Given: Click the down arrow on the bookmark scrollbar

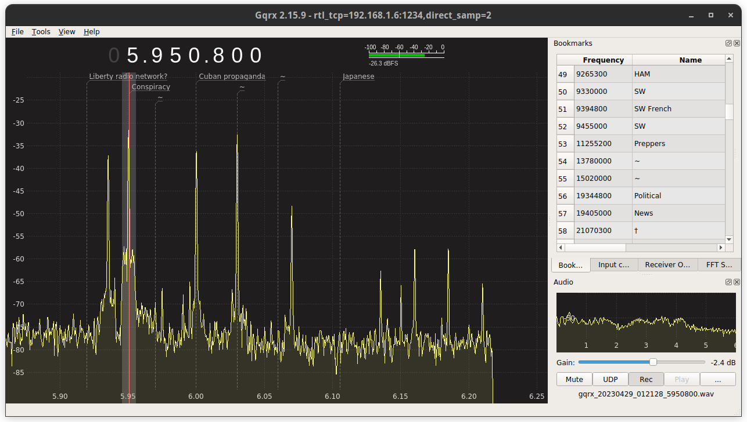Looking at the screenshot, I should (x=729, y=239).
